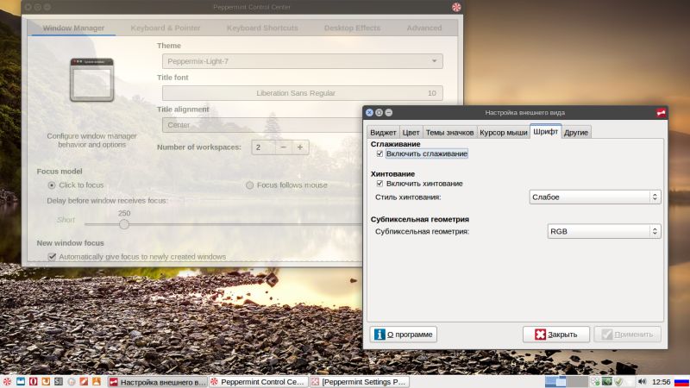This screenshot has width=690, height=388.
Task: Click the focus delay slider handle at 250
Action: 124,224
